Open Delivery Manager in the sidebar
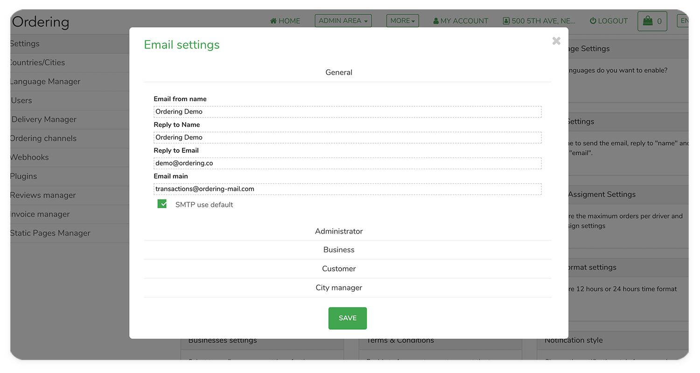The height and width of the screenshot is (373, 700). [x=70, y=119]
